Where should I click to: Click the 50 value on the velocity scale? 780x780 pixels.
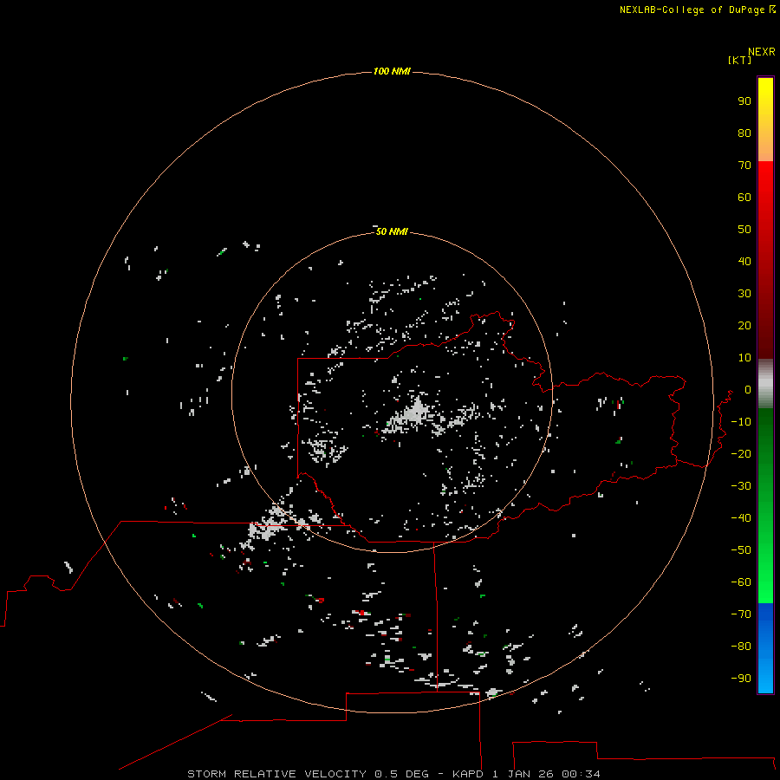click(x=744, y=230)
